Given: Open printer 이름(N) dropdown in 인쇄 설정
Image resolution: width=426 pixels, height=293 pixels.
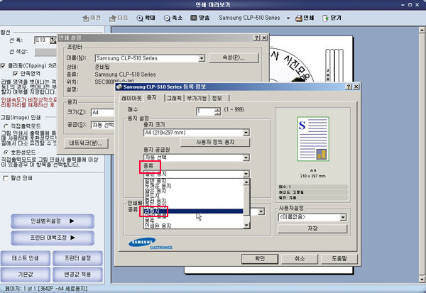Looking at the screenshot, I should pos(202,58).
